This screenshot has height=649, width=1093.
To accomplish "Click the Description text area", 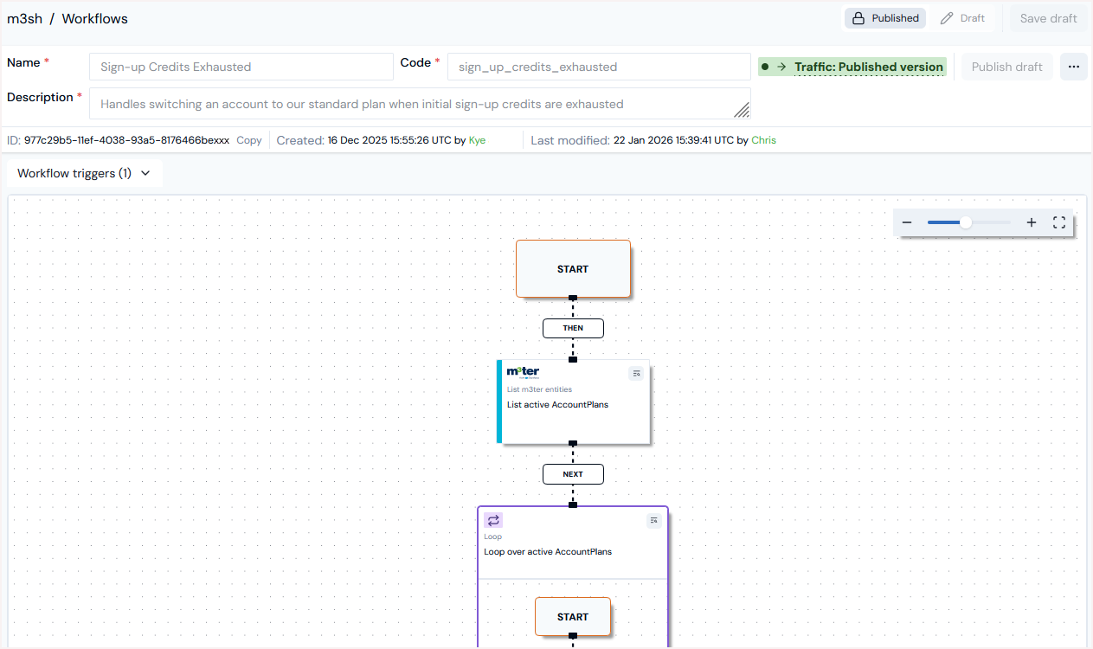I will tap(420, 104).
